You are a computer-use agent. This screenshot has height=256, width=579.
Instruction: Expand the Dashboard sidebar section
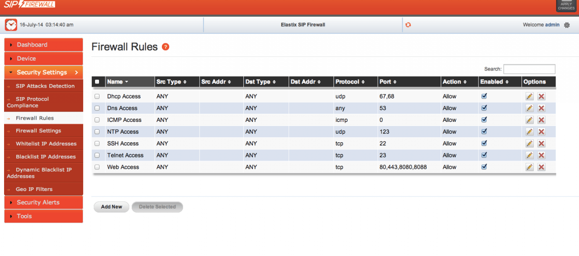point(43,45)
